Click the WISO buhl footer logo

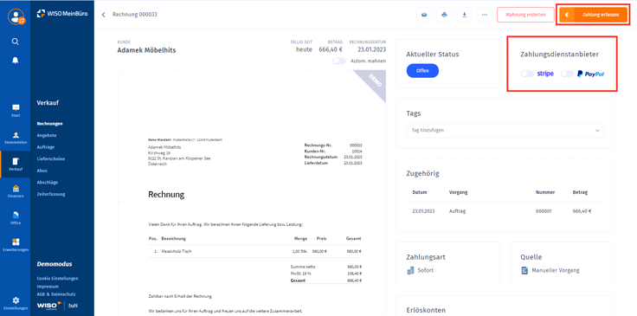pyautogui.click(x=56, y=305)
